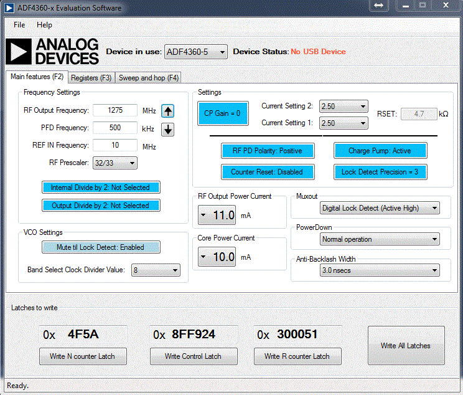Viewport: 463px width, 395px height.
Task: Click the frequency up arrow button
Action: (168, 111)
